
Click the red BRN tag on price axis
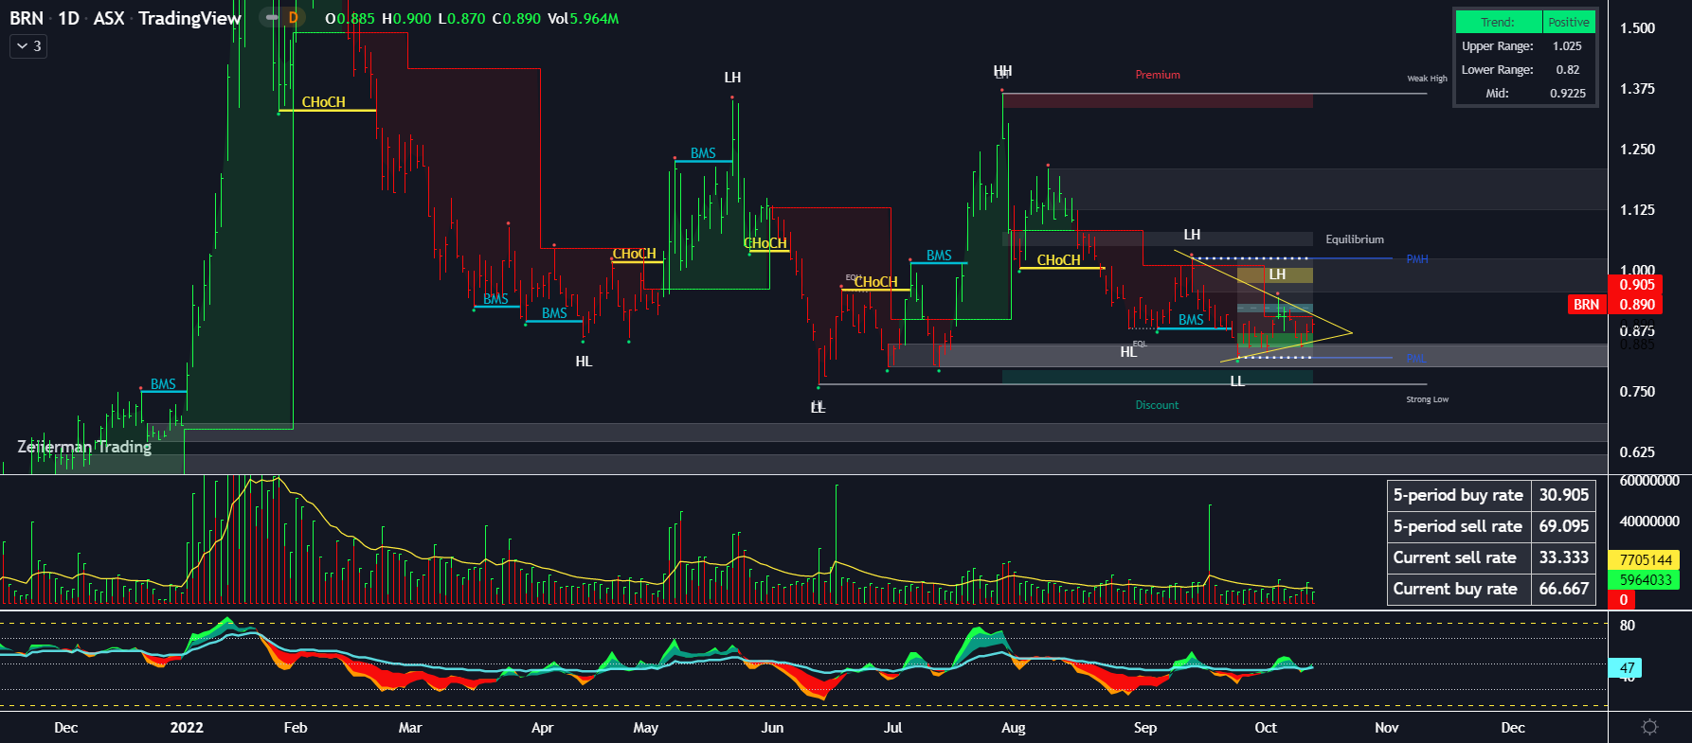pyautogui.click(x=1586, y=305)
